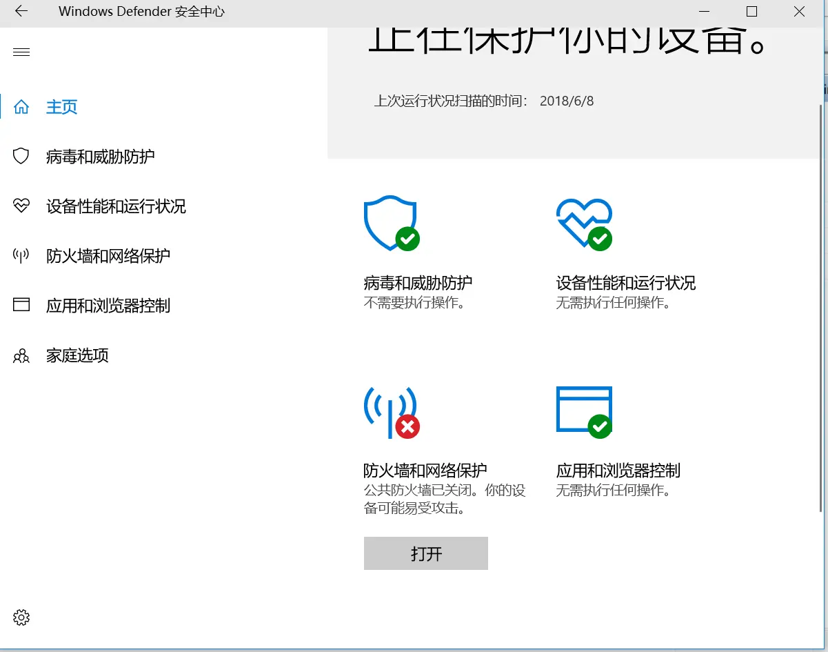The width and height of the screenshot is (828, 652).
Task: Click Windows Defender 安全中心 window title
Action: [141, 12]
